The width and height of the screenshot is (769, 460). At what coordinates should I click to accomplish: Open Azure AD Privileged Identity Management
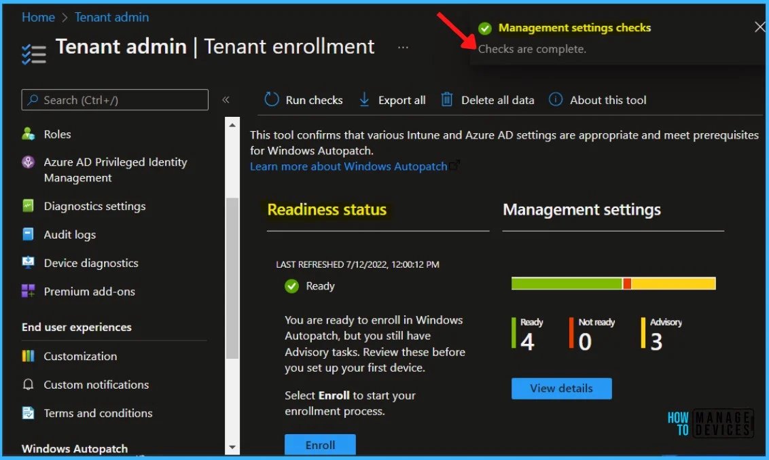(115, 170)
